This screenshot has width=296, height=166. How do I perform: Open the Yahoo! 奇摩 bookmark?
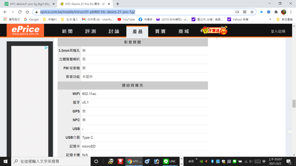238,19
